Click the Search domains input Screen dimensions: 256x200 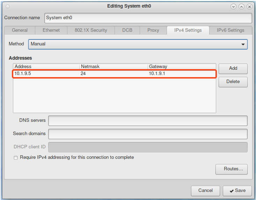tap(148, 134)
